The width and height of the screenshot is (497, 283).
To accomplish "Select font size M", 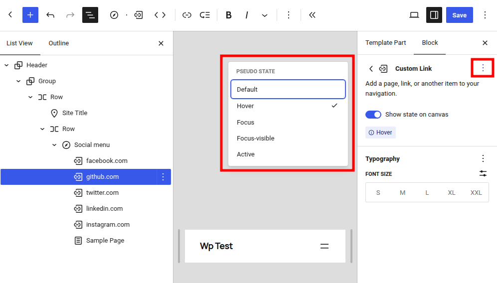I will (403, 193).
